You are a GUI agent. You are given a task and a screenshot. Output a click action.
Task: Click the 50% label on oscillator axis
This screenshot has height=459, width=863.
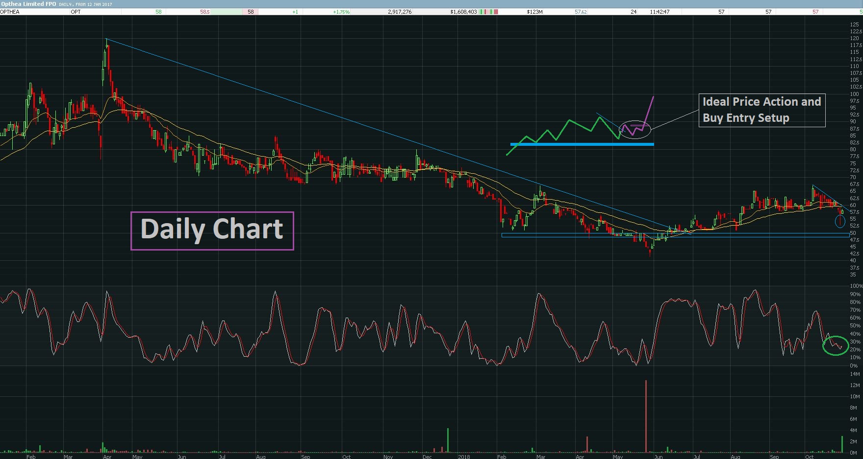pos(855,325)
